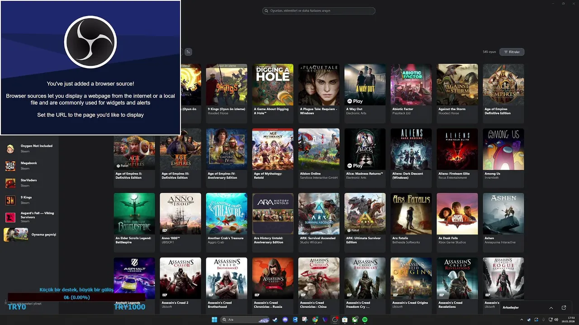
Task: Open the Oynama geçmişi thumbnail icon
Action: [16, 235]
